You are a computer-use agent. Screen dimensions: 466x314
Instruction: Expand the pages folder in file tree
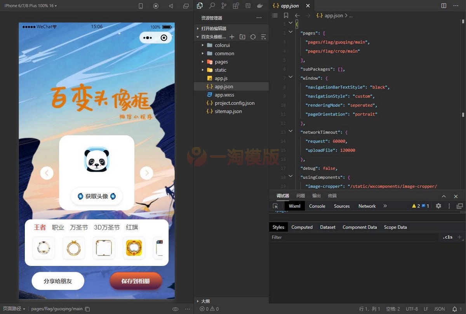tap(221, 62)
